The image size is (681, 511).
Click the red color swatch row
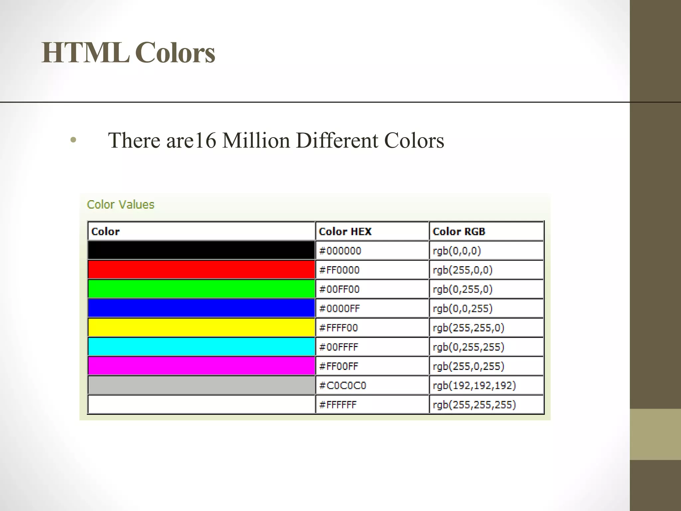(x=202, y=270)
